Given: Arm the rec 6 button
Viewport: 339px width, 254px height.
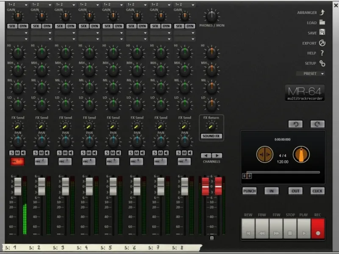Looking at the screenshot, I should pos(136,161).
